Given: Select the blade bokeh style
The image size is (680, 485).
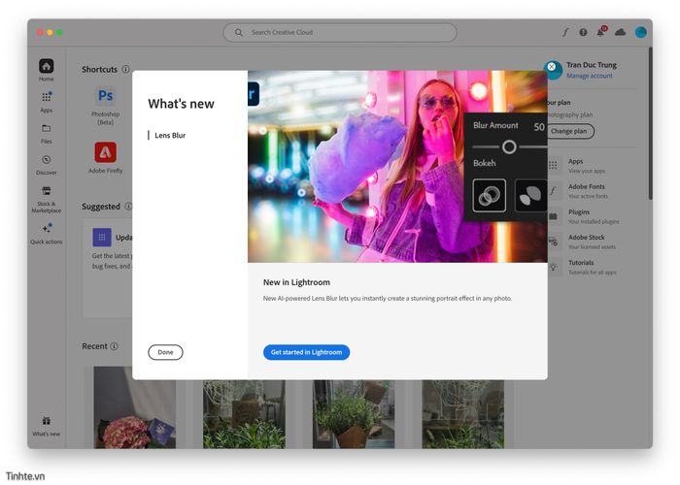Looking at the screenshot, I should click(x=530, y=195).
